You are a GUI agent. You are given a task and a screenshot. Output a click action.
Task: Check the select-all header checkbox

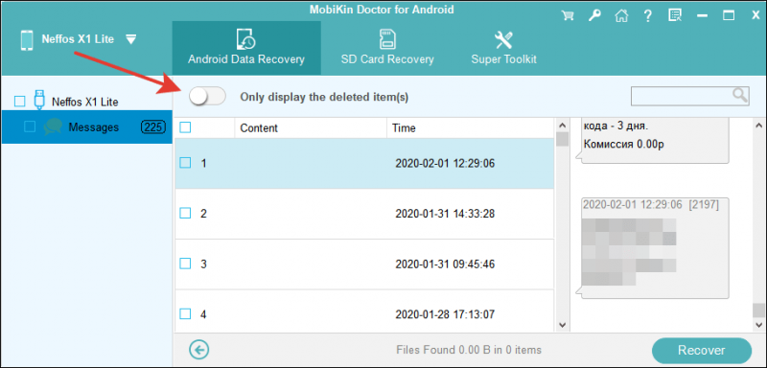pos(185,127)
